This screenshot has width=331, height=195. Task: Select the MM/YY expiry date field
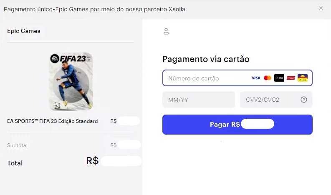[199, 100]
